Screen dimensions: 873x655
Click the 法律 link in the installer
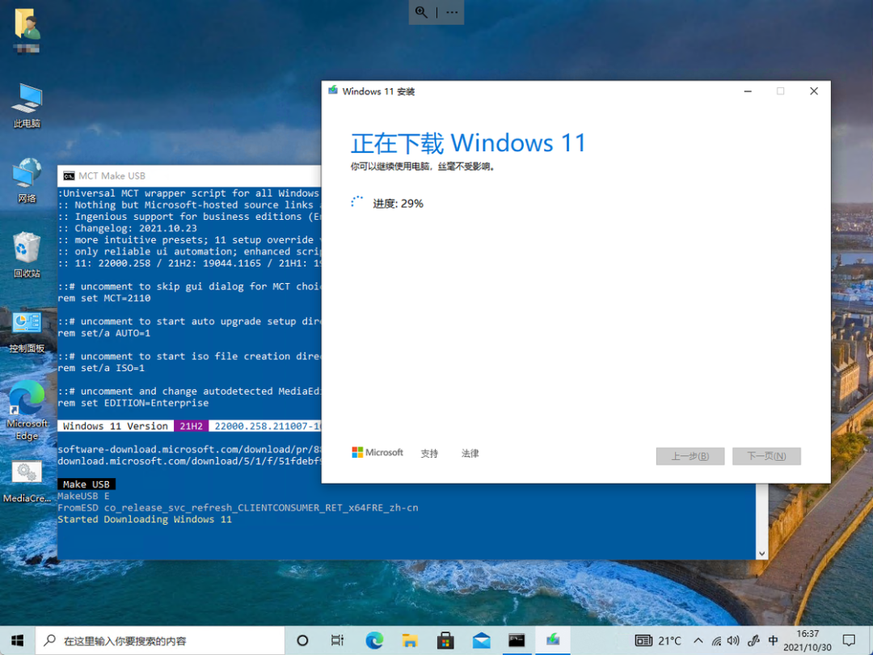click(470, 453)
